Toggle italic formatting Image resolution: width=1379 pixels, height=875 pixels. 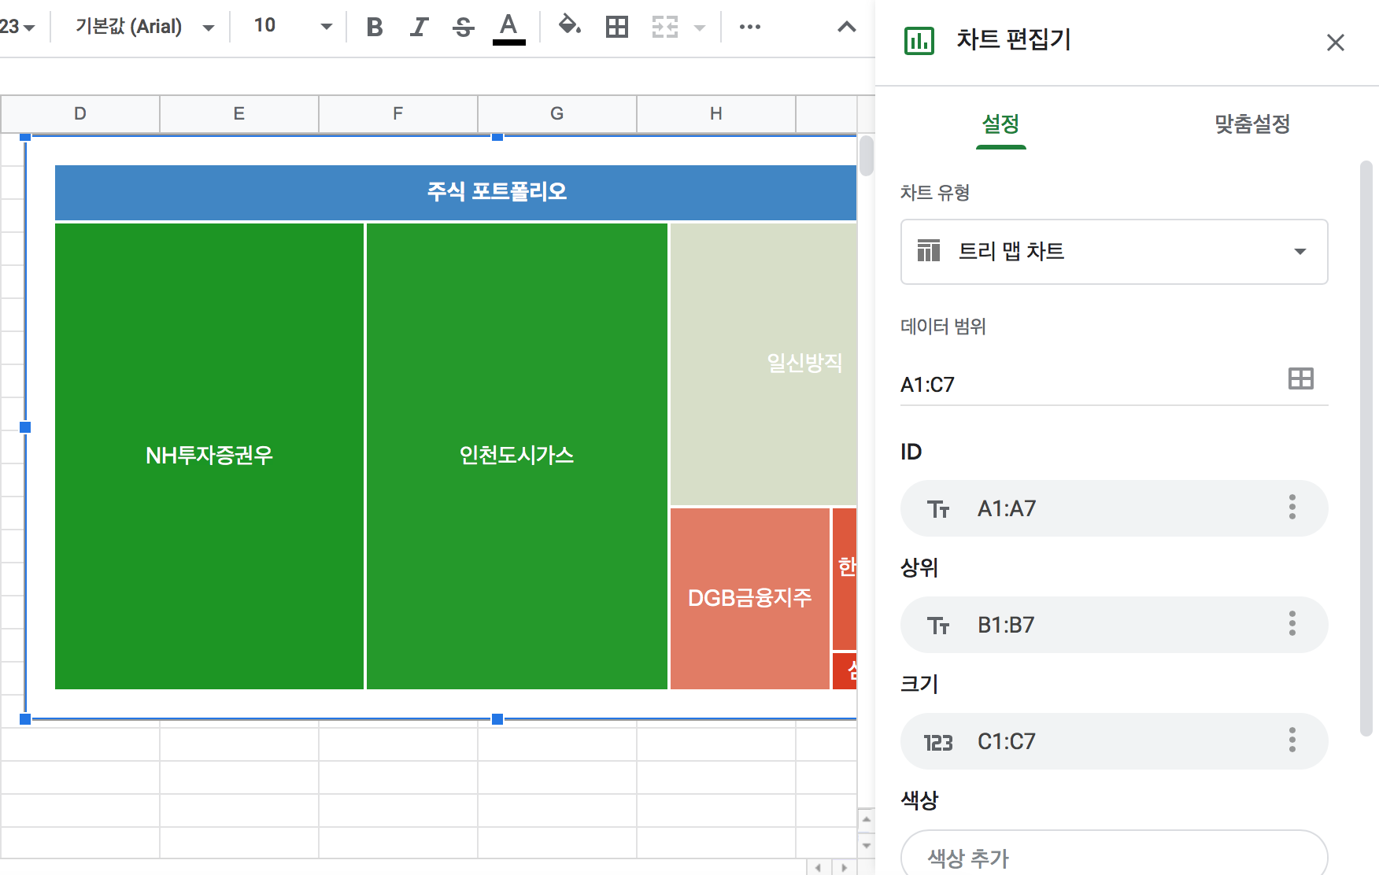(419, 27)
